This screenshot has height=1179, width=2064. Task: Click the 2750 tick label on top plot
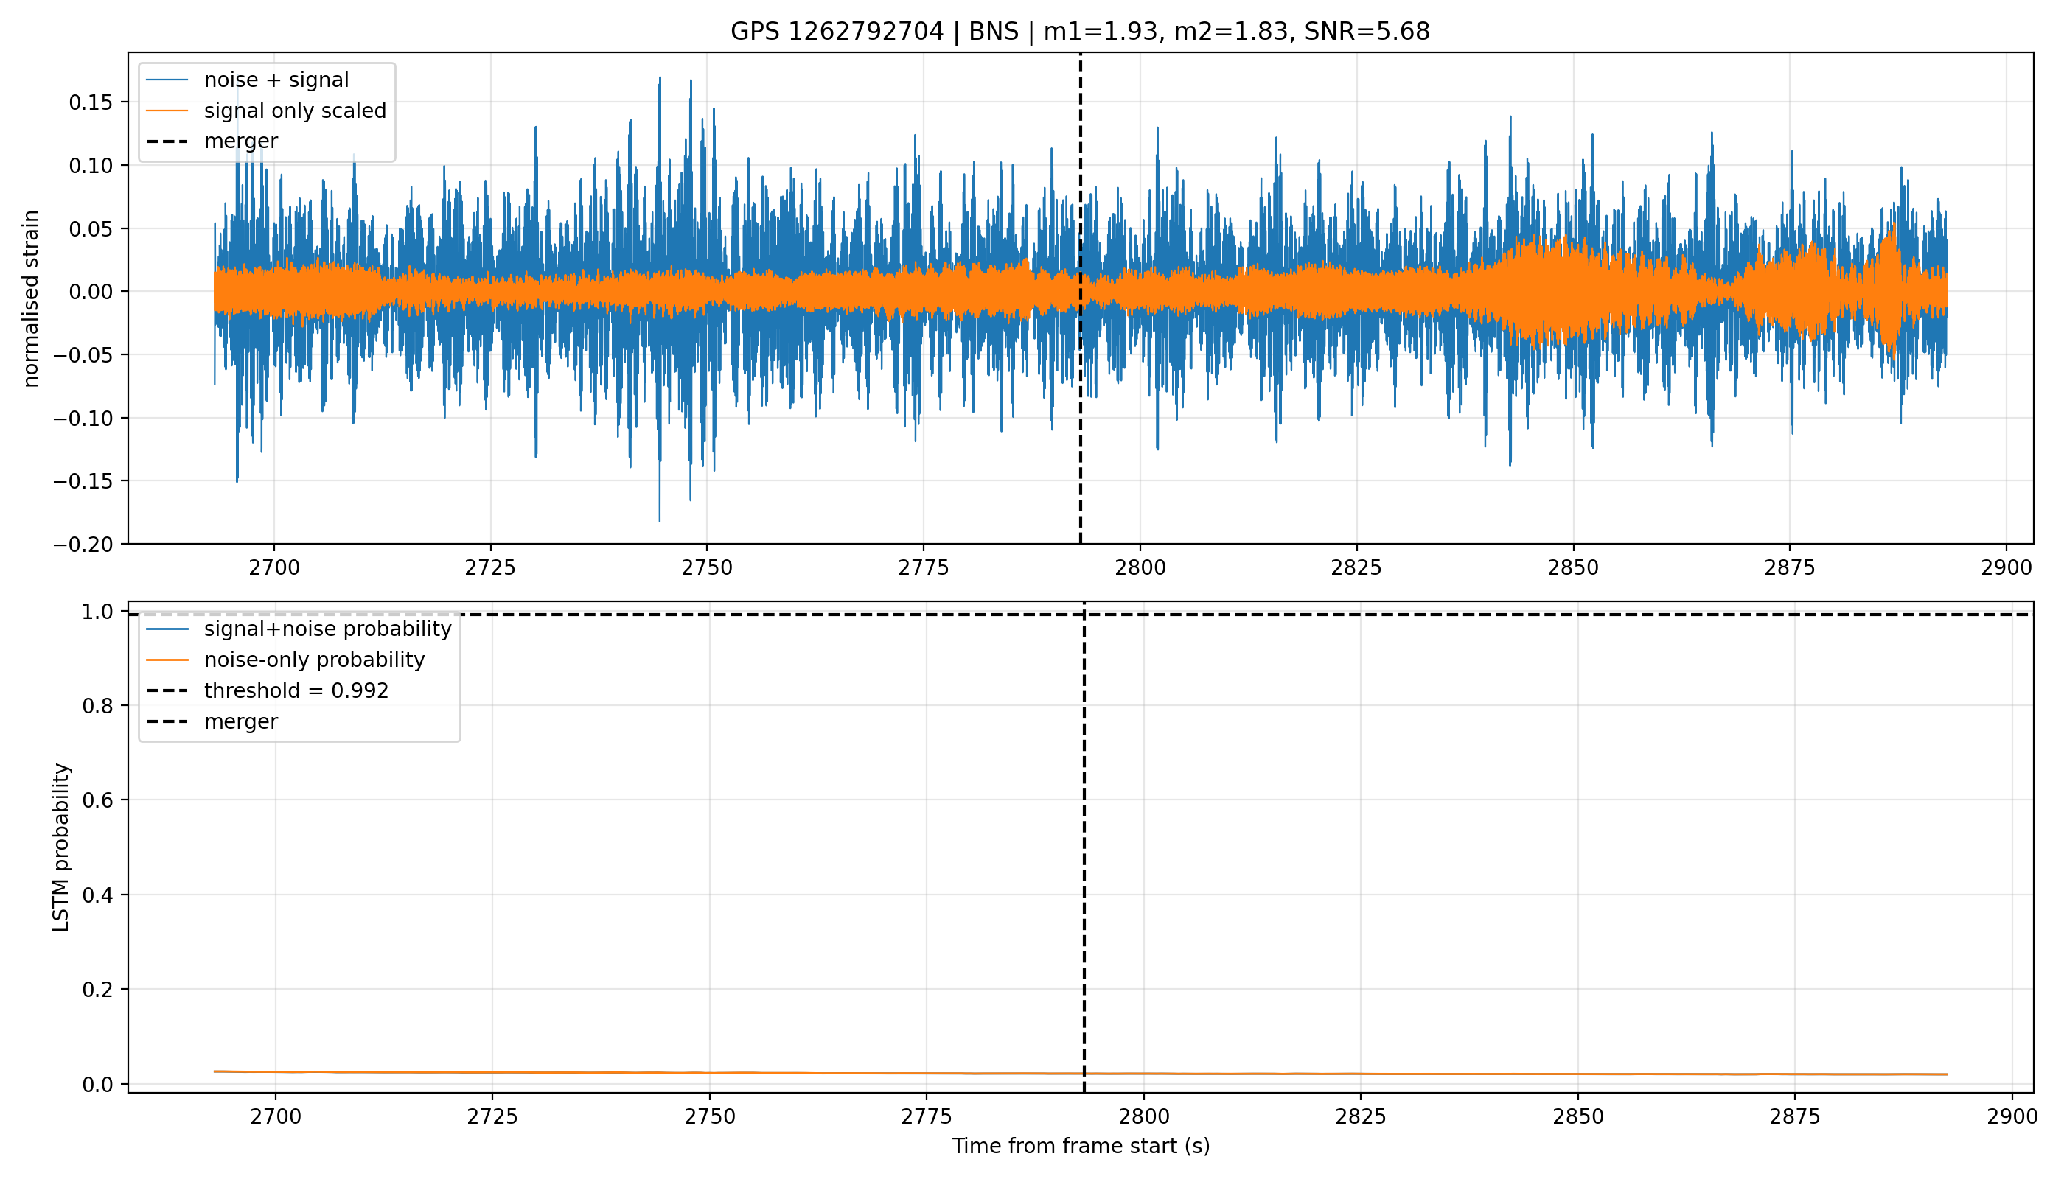point(706,567)
